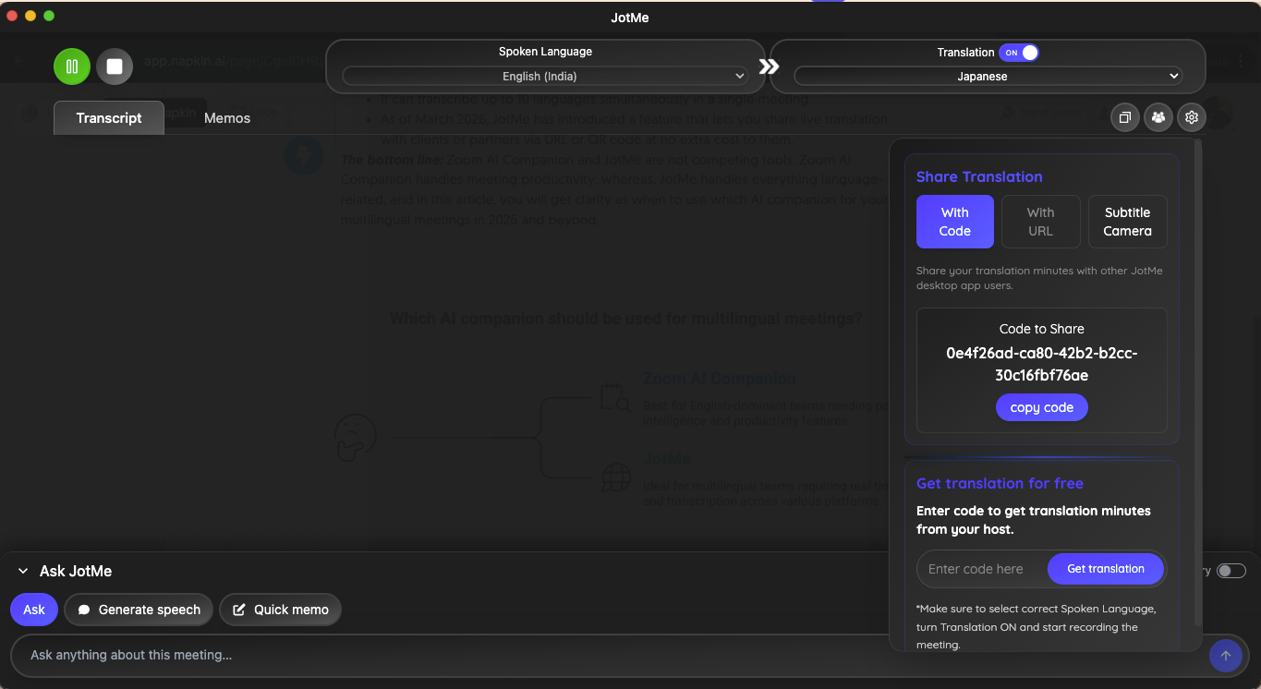Select the Subtitle Camera share option

pyautogui.click(x=1127, y=222)
